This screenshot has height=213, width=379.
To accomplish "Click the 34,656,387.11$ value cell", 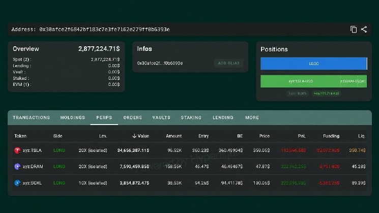I will tap(133, 150).
